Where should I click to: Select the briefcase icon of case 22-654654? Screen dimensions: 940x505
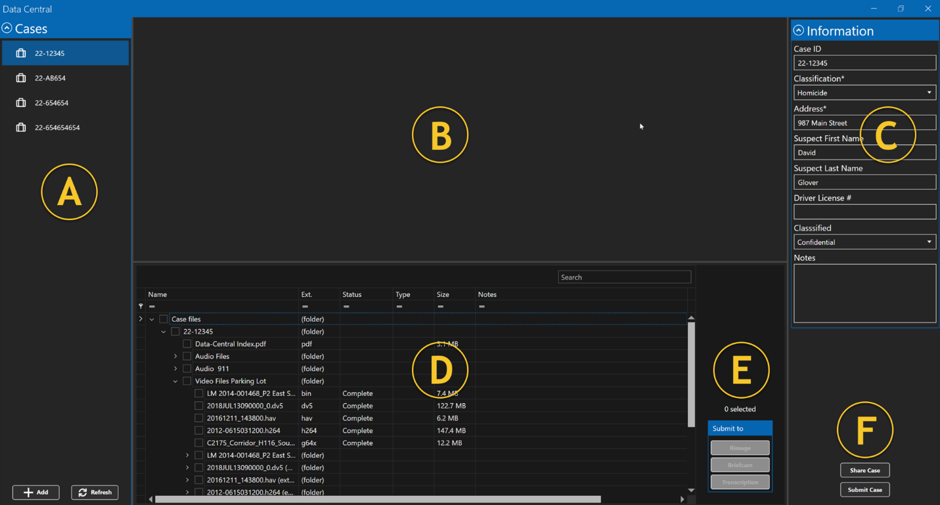21,102
